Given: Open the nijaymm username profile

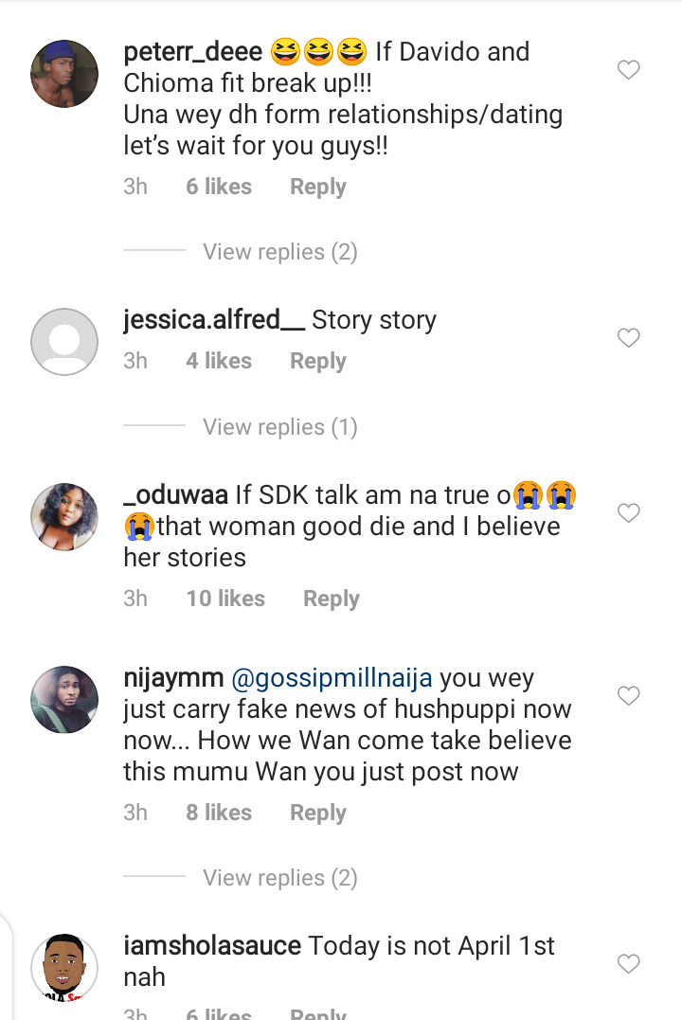Looking at the screenshot, I should (173, 678).
